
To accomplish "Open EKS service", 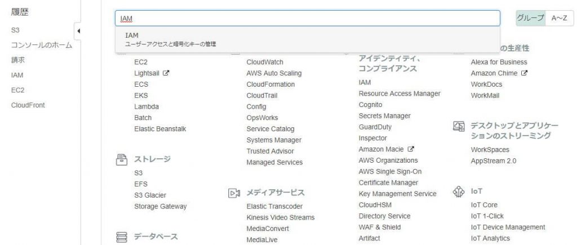I will (141, 95).
